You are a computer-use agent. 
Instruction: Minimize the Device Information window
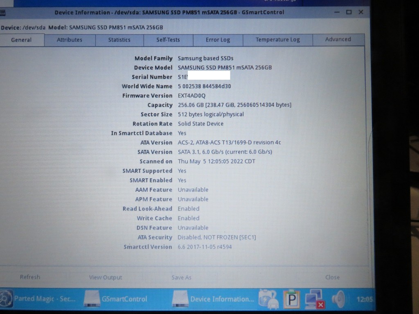(x=337, y=12)
